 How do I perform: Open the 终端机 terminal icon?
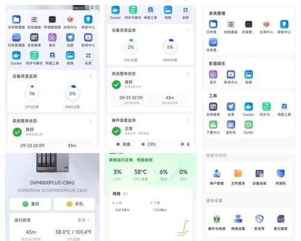[x=281, y=177]
